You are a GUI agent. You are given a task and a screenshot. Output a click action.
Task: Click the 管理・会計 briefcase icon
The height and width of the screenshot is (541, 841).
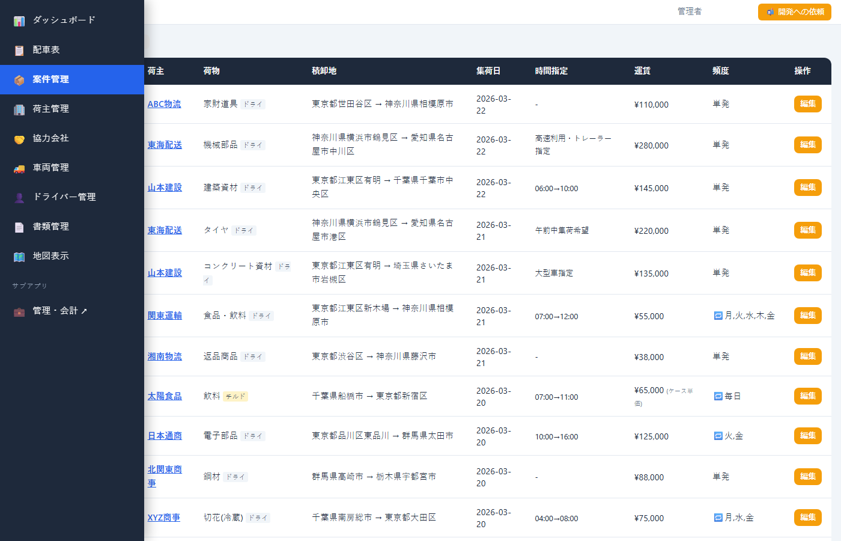(19, 311)
